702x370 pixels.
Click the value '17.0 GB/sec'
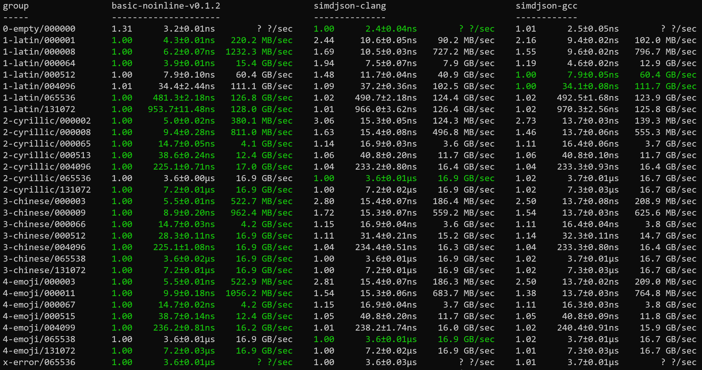coord(264,167)
